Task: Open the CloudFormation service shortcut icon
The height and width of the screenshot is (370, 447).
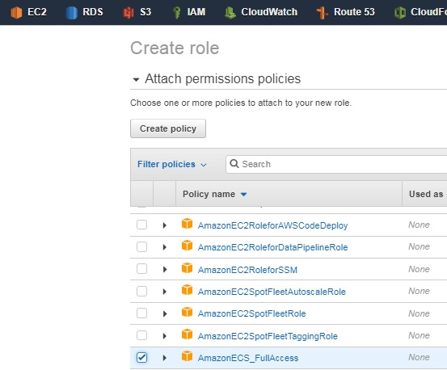Action: (399, 13)
